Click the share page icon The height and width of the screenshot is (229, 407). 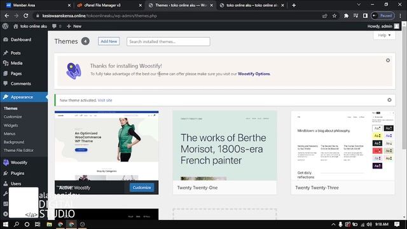click(324, 16)
